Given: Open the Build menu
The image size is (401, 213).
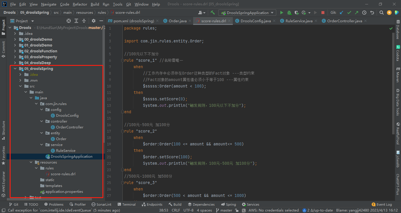Looking at the screenshot, I should [95, 4].
